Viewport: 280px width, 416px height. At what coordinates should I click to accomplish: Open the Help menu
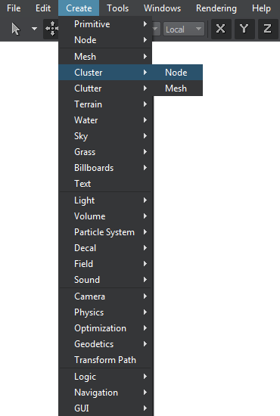[x=261, y=8]
